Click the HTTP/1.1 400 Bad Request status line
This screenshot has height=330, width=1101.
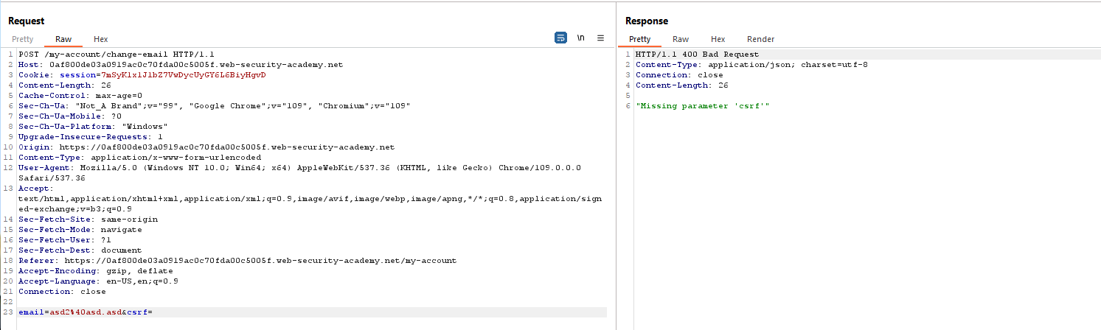pos(697,55)
